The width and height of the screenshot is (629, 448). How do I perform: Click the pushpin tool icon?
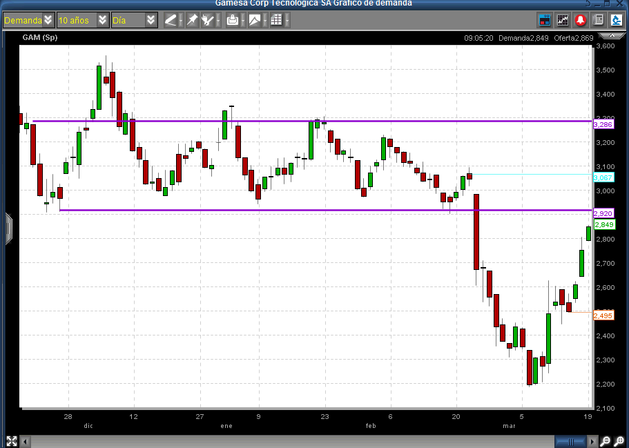pos(193,20)
